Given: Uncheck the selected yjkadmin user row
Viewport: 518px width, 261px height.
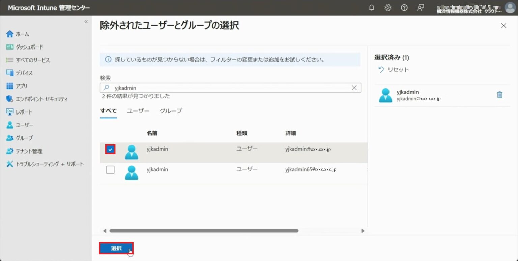Looking at the screenshot, I should click(110, 149).
